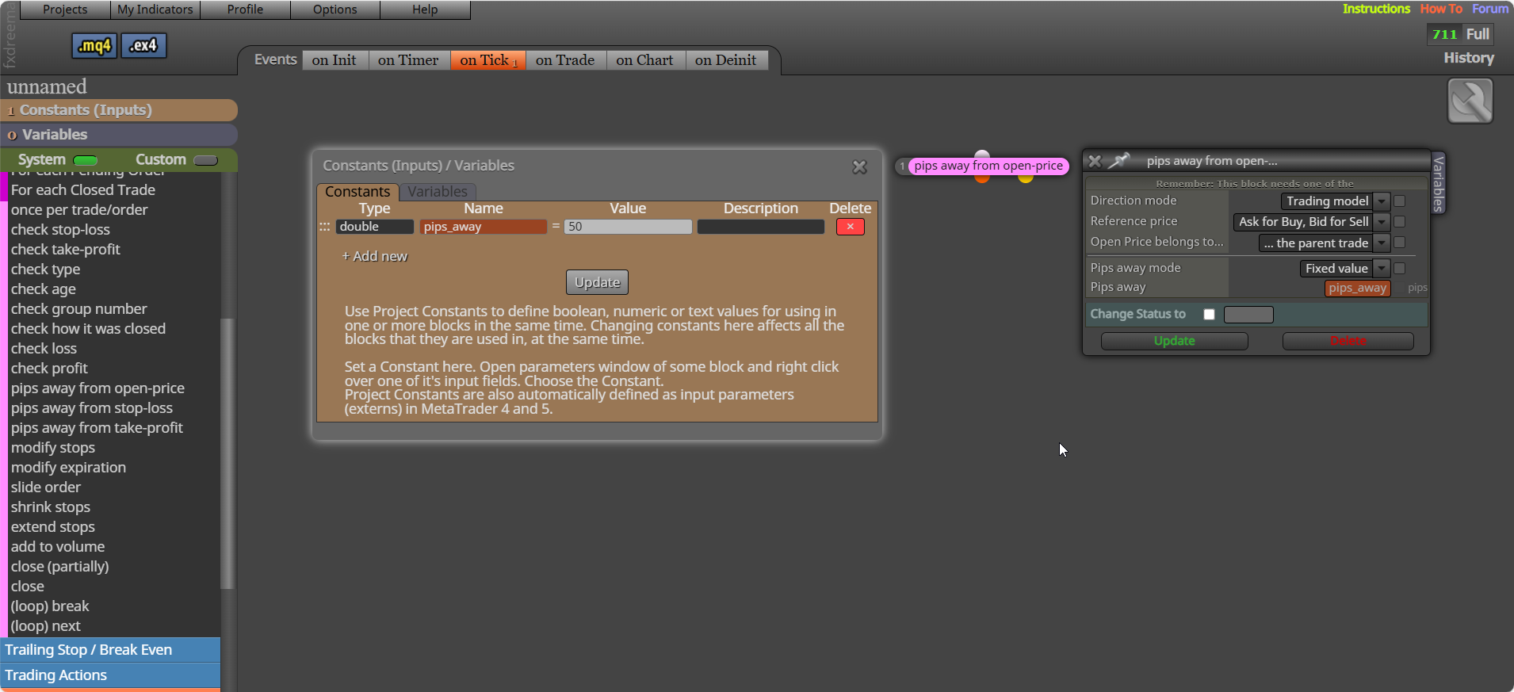Expand the Constants (Inputs) sidebar section
The image size is (1514, 692).
119,110
